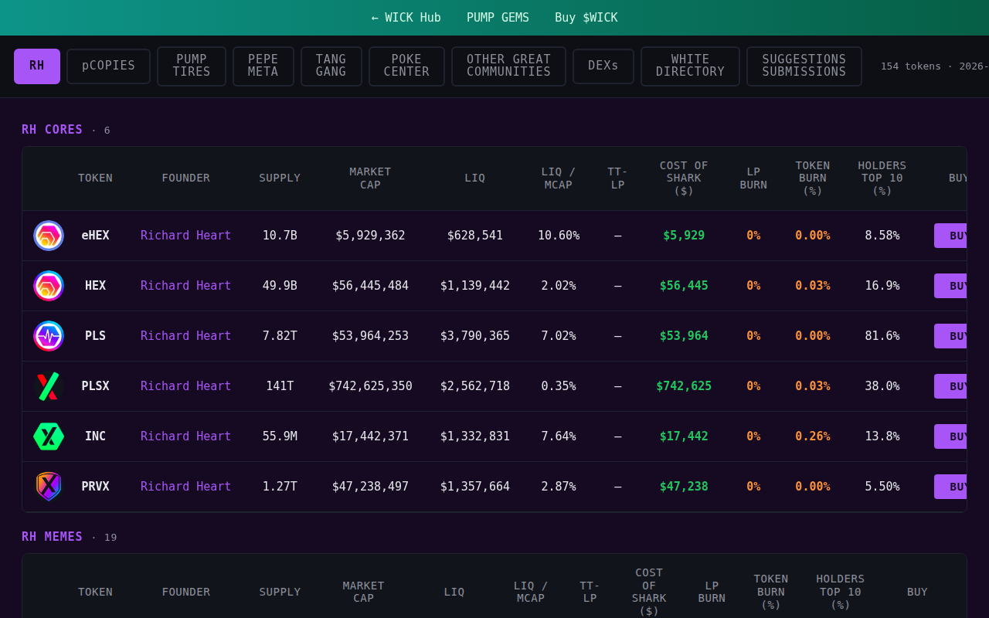The width and height of the screenshot is (989, 618).
Task: Click the eHEX token logo icon
Action: [x=49, y=236]
